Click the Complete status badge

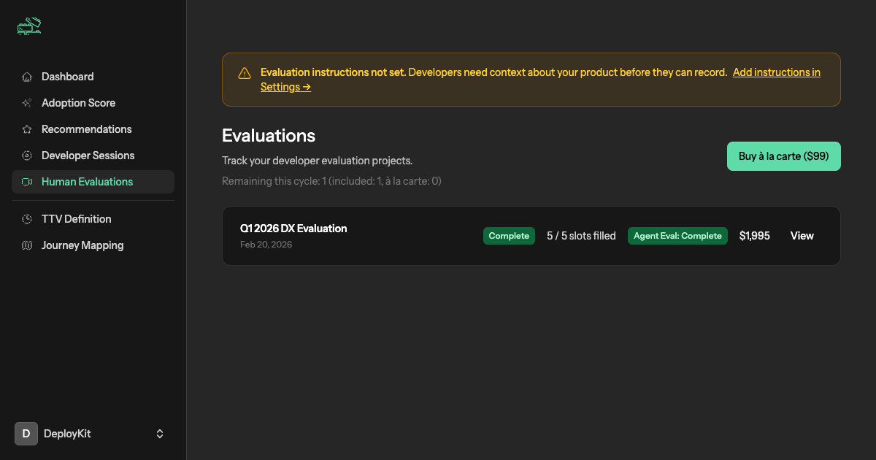[x=509, y=236]
